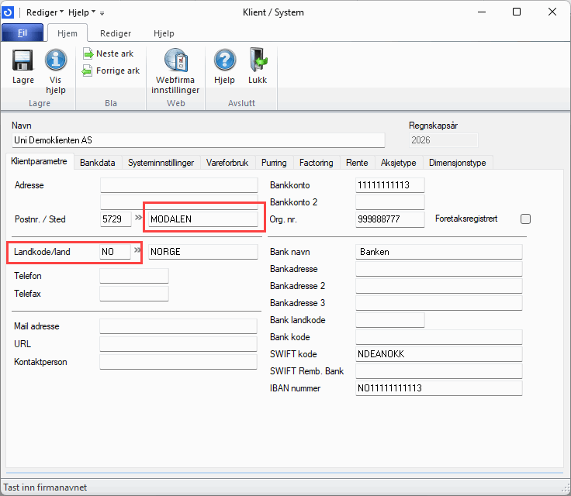Screen dimensions: 571x496
Task: Click the second Adresse line field
Action: click(x=179, y=201)
